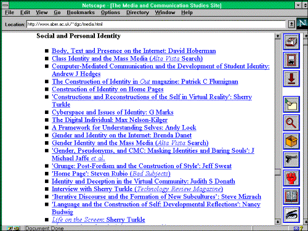The height and width of the screenshot is (231, 308).
Task: Open 'Gender and Identity on the Internet' link
Action: coord(121,135)
